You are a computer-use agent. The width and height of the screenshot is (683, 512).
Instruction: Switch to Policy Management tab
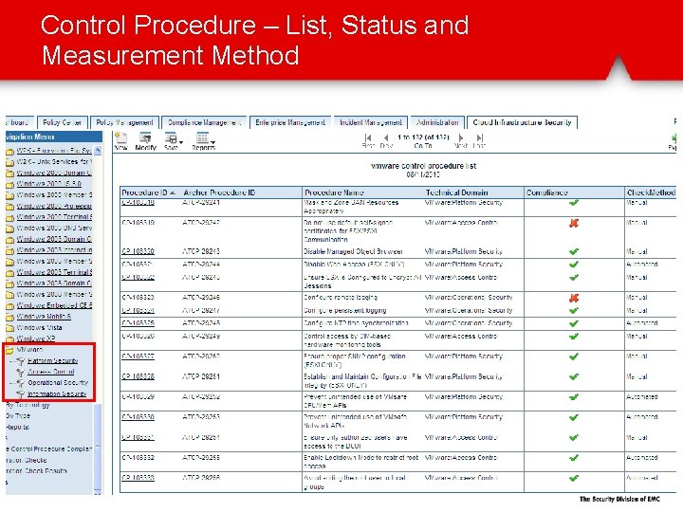(x=124, y=122)
